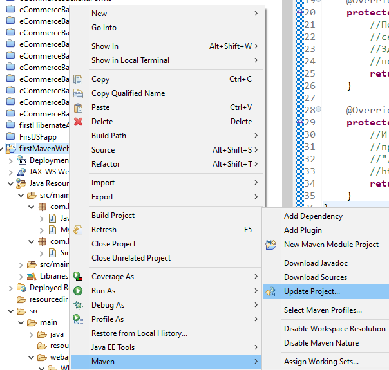Choose Add Plugin in Maven submenu

click(x=327, y=230)
